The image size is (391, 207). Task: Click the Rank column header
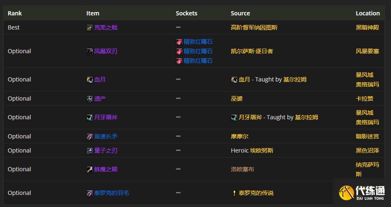point(15,13)
